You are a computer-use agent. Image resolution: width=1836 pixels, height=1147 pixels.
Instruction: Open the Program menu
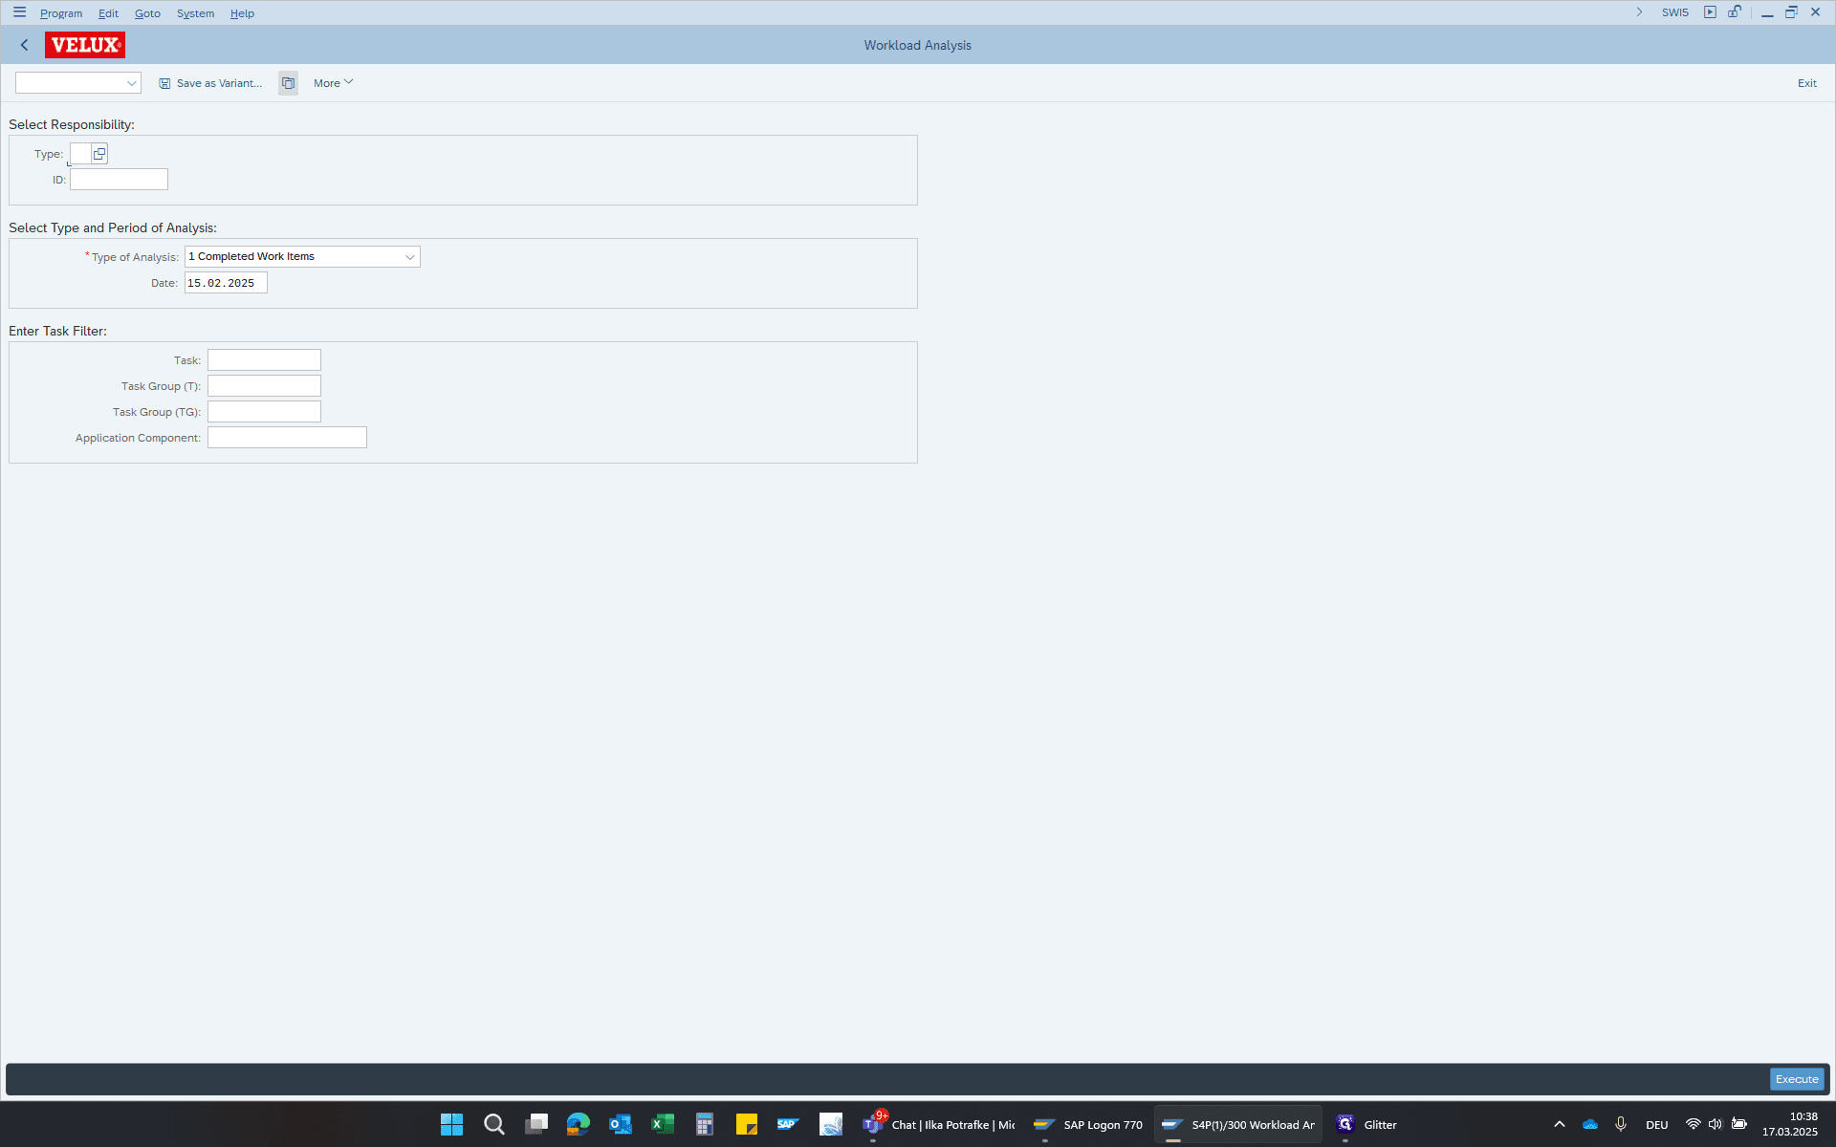point(61,13)
